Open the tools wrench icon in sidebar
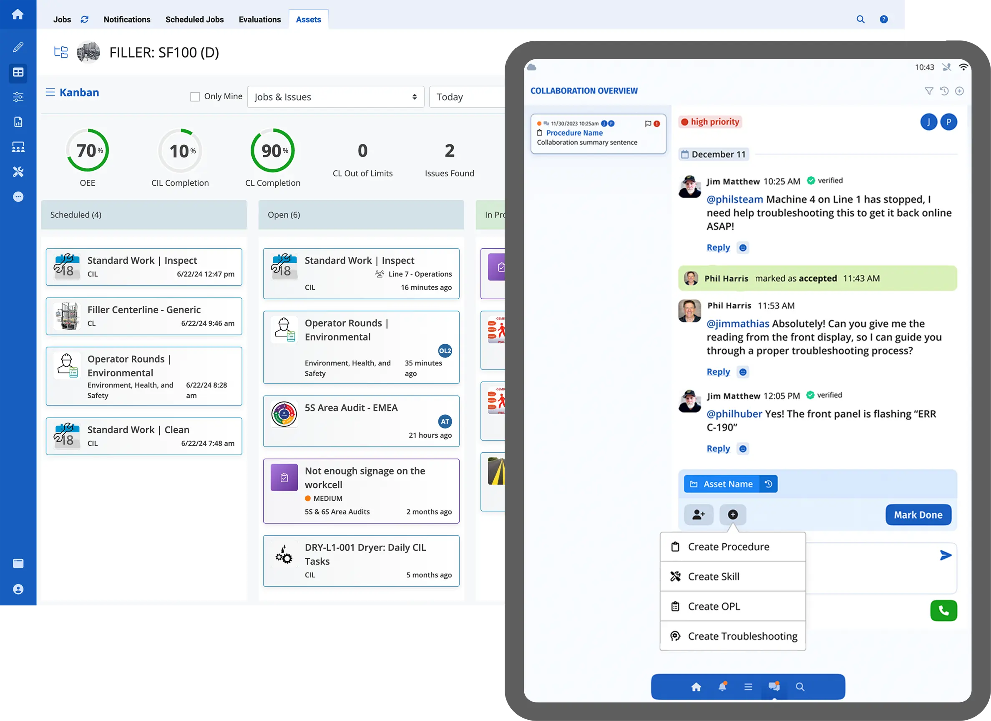991x721 pixels. (18, 172)
